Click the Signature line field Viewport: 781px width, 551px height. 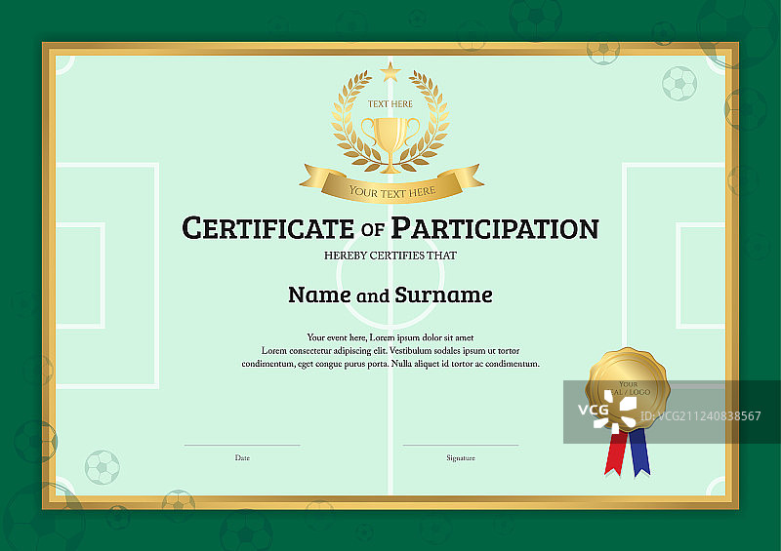(461, 446)
